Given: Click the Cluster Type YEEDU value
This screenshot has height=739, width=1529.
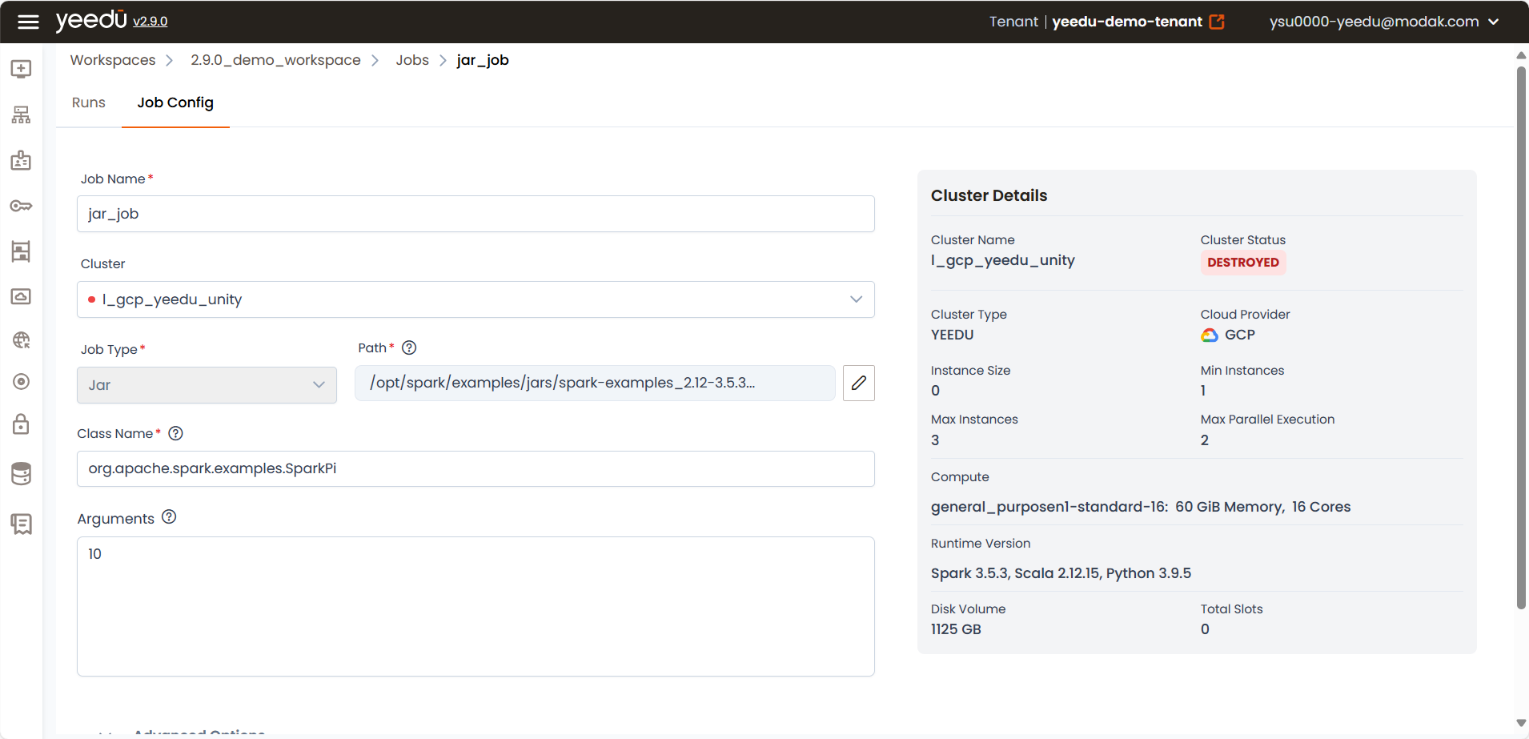Looking at the screenshot, I should (x=953, y=335).
